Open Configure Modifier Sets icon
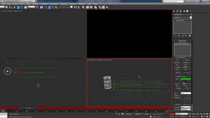Screen dimensions: 210x118 (190, 35)
